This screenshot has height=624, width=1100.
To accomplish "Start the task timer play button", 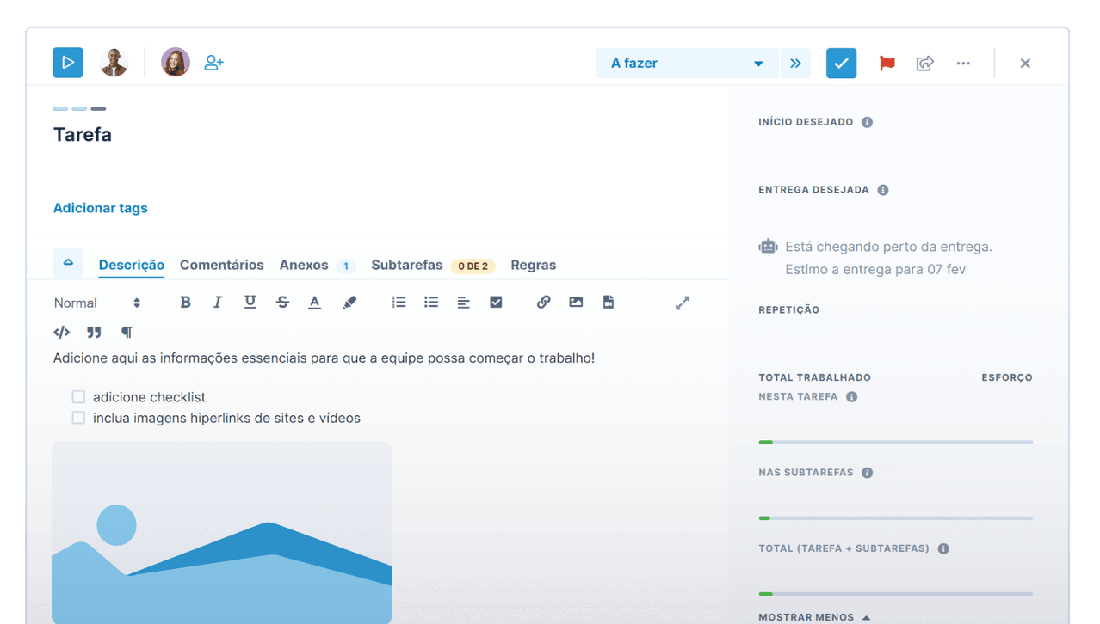I will coord(68,63).
